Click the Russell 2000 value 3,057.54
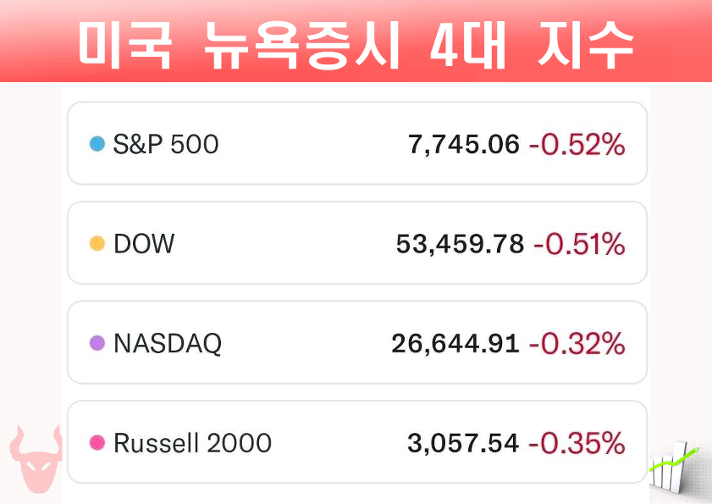The height and width of the screenshot is (504, 712). click(463, 443)
